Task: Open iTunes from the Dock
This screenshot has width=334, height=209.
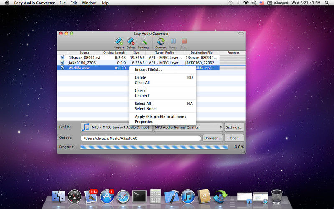Action: coord(187,196)
